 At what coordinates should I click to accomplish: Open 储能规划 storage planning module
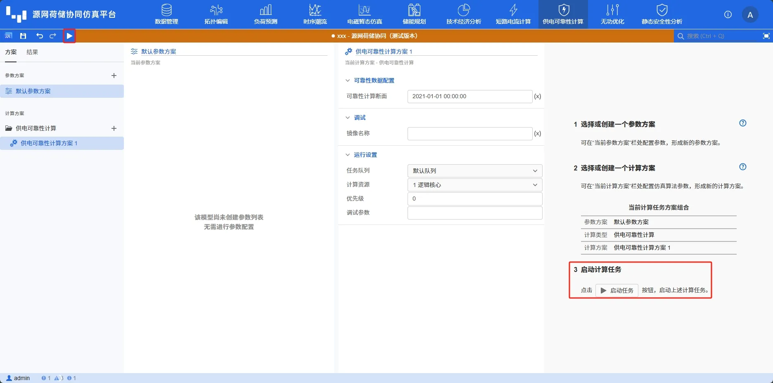point(414,14)
